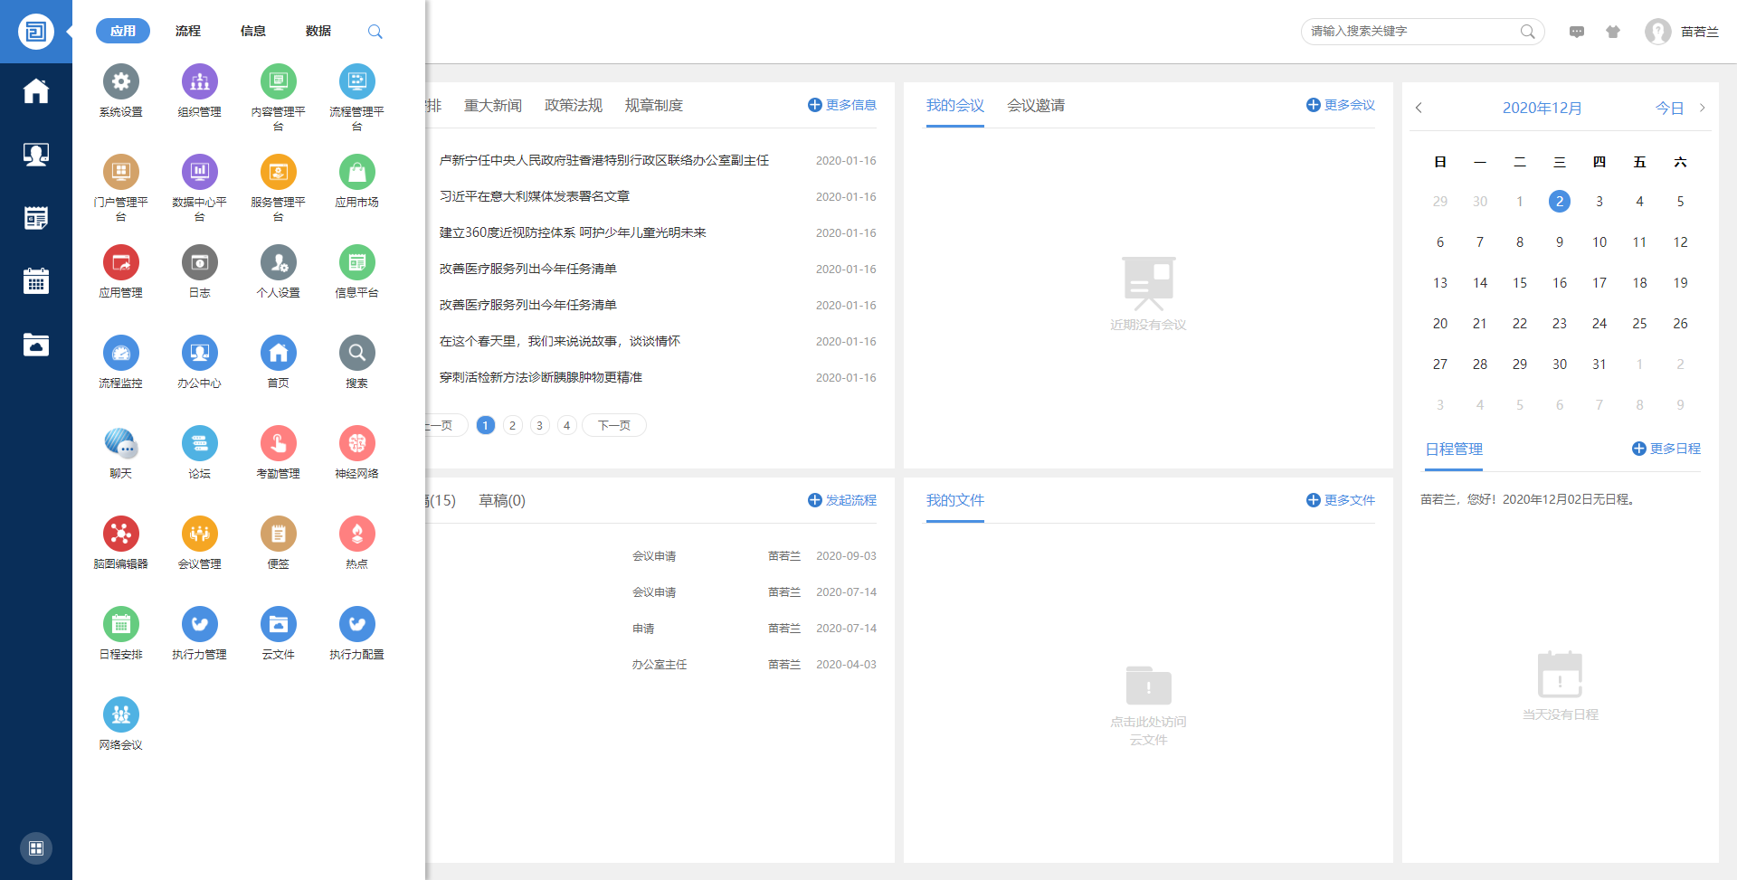The width and height of the screenshot is (1737, 880).
Task: Open 日志 app icon
Action: click(200, 262)
